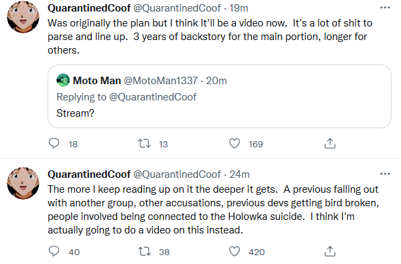This screenshot has height=264, width=401.
Task: Open the 19m timestamp link
Action: coord(239,8)
